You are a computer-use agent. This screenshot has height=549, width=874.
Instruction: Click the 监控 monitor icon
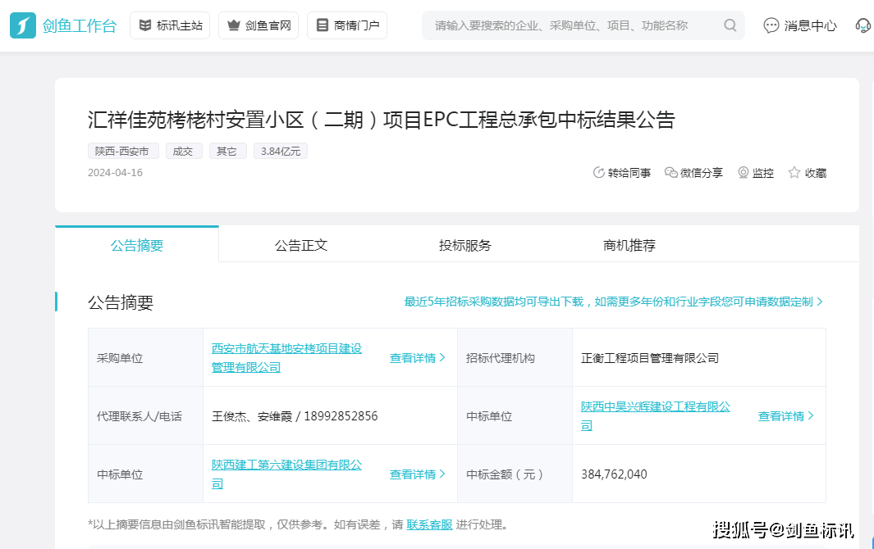pyautogui.click(x=743, y=173)
